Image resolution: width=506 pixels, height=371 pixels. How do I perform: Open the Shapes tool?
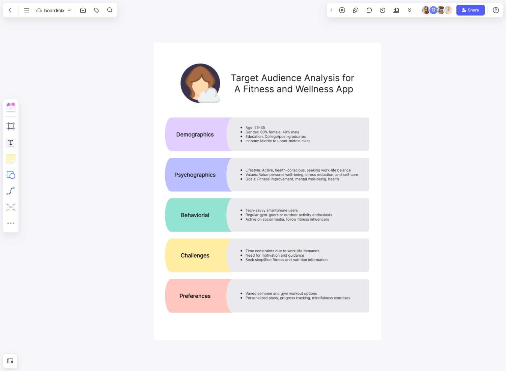click(11, 175)
